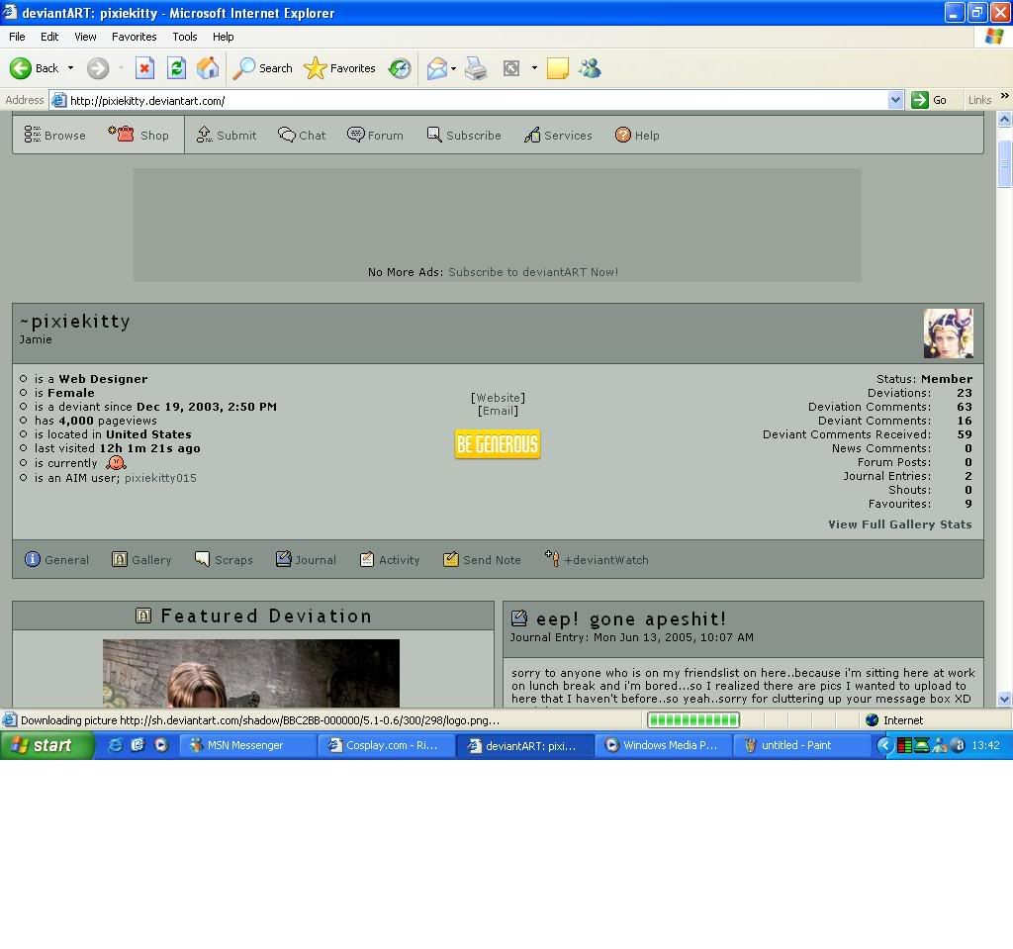
Task: Click the Stop button in toolbar
Action: point(144,68)
